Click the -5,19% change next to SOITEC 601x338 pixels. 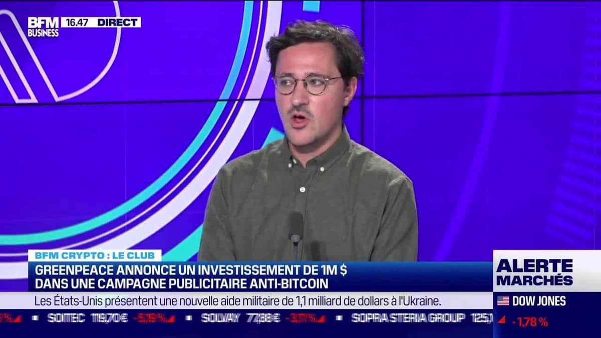(x=154, y=318)
